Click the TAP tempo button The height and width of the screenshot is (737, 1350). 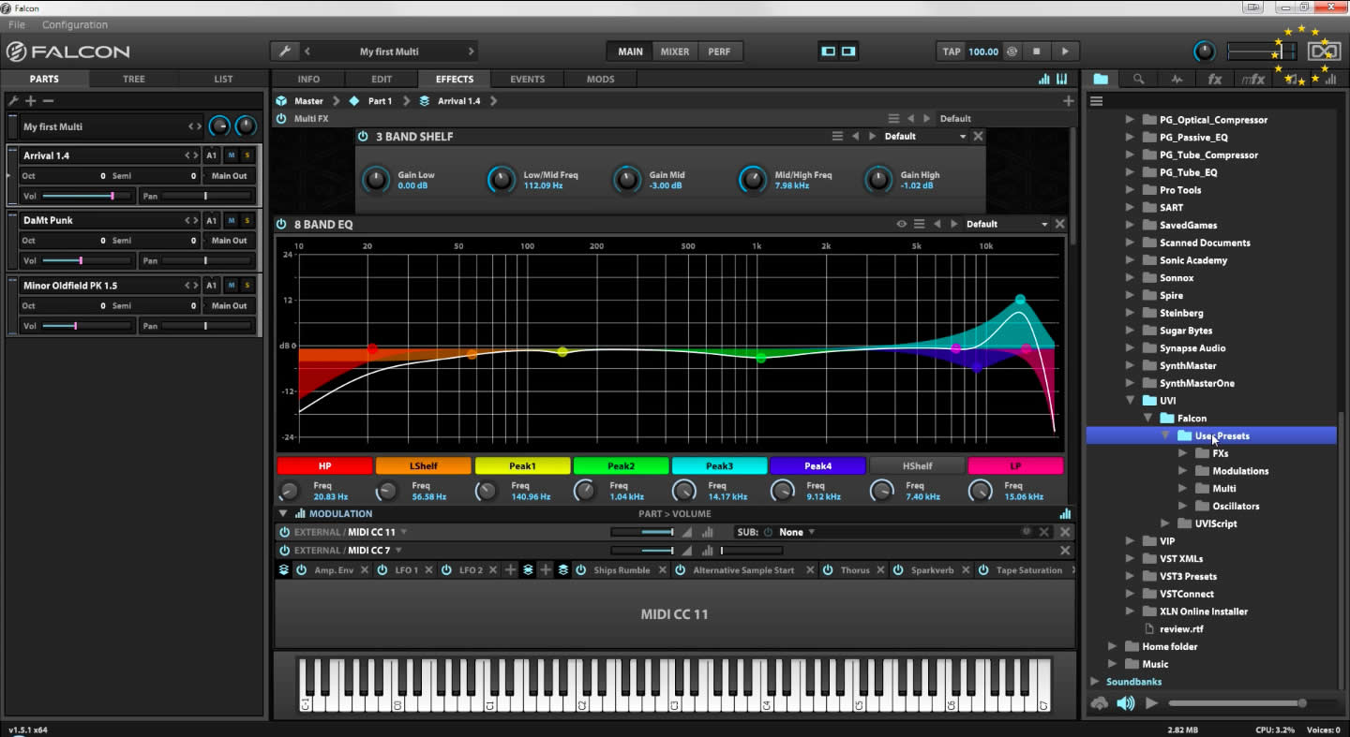[952, 52]
